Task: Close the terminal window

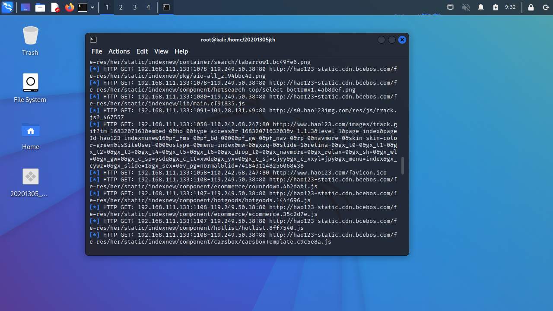Action: point(402,40)
